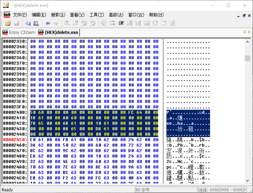Click the split-columns toolbar icon at far right
Viewport: 253px width, 193px height.
[172, 23]
